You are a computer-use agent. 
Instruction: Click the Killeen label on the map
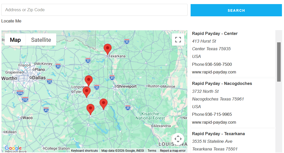pyautogui.click(x=11, y=132)
